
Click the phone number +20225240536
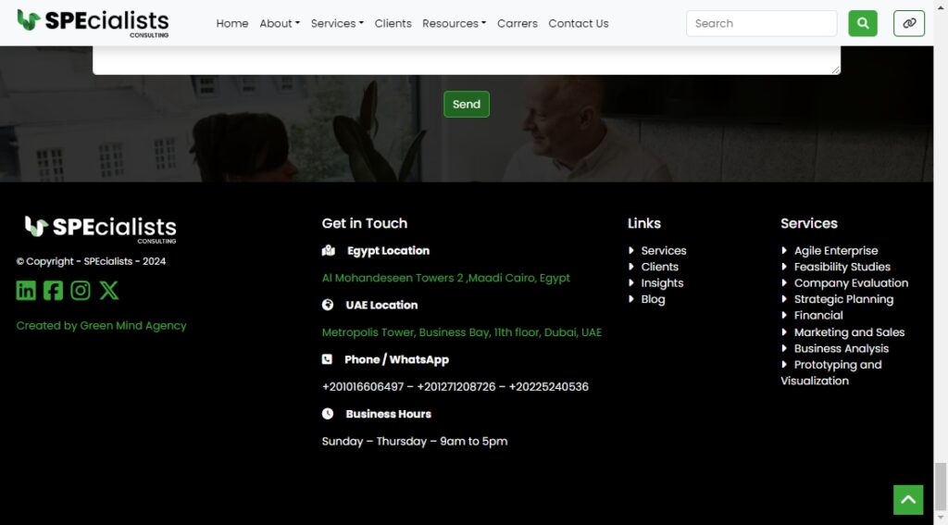coord(549,386)
